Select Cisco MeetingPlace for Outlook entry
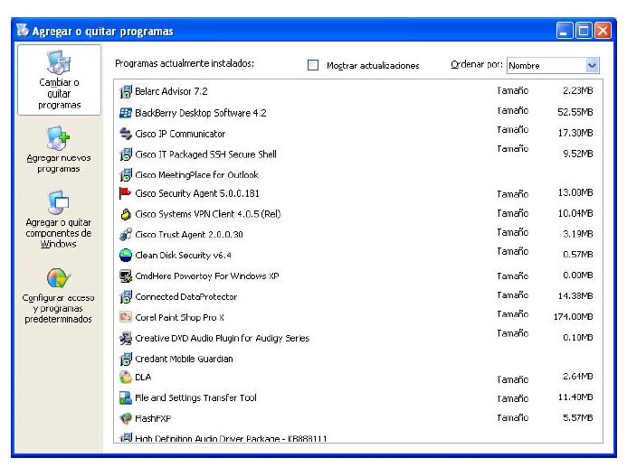The image size is (627, 467). pos(196,175)
